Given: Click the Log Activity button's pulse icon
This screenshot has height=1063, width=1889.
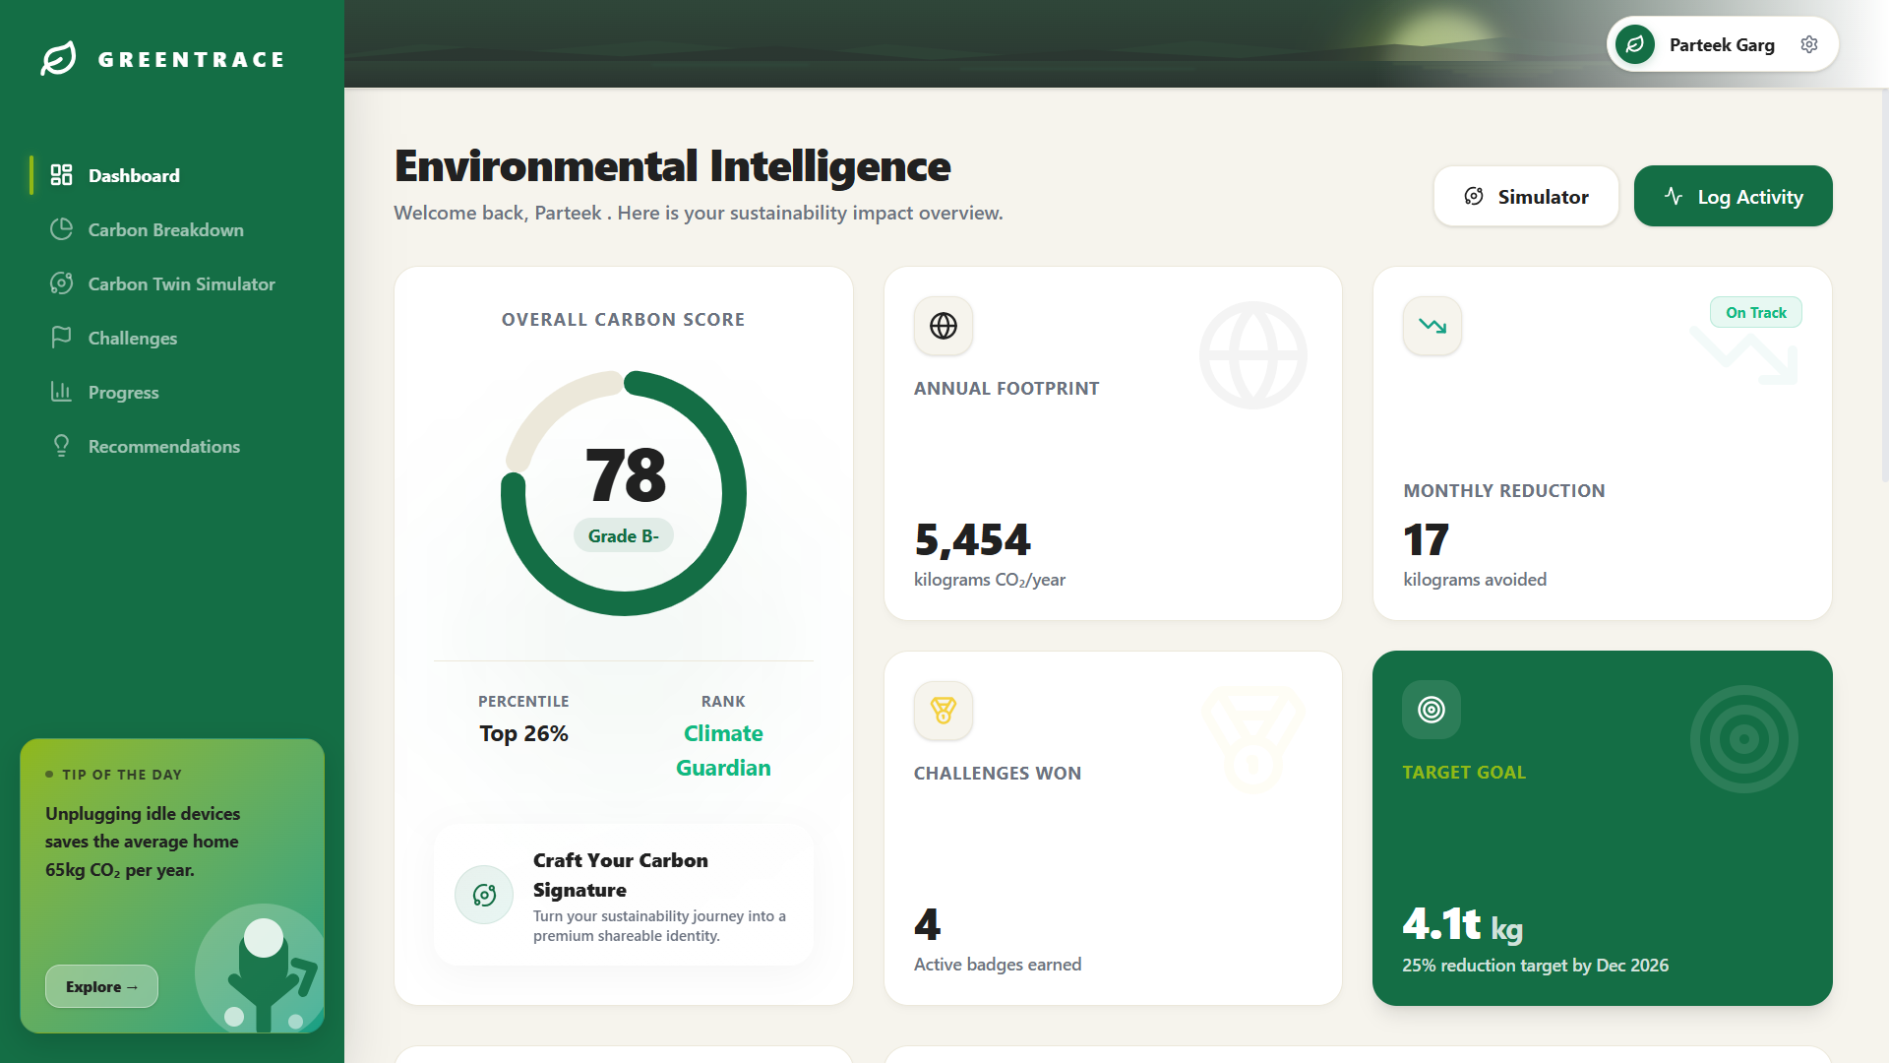Looking at the screenshot, I should point(1674,196).
